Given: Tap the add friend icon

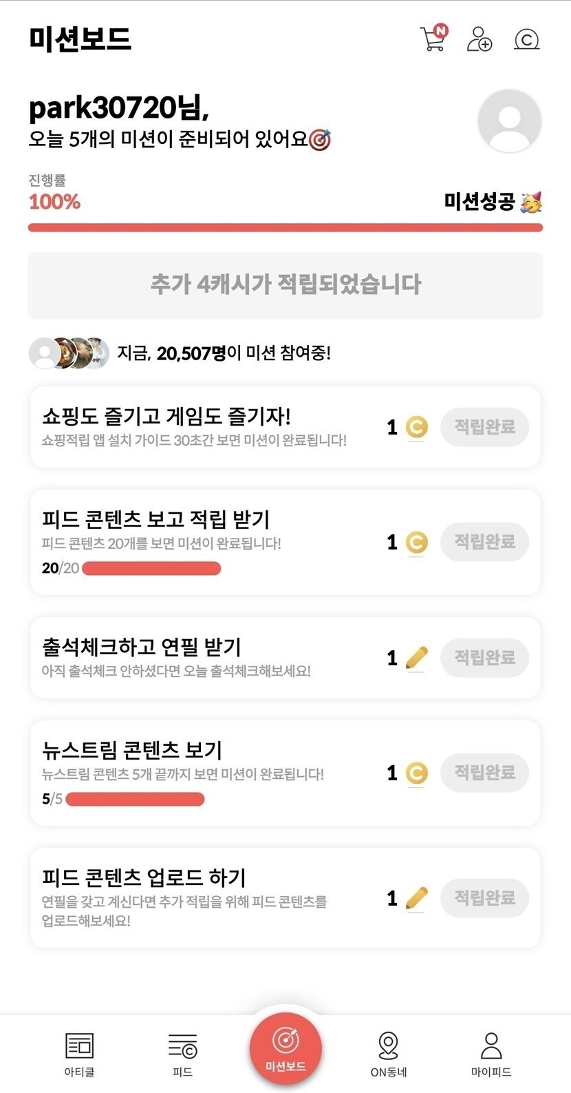Looking at the screenshot, I should tap(480, 39).
